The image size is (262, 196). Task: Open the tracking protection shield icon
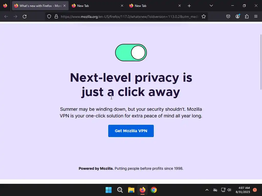[x=49, y=17]
